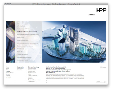Image resolution: width=113 pixels, height=91 pixels.
Task: Open Phönix Haus project
Action: point(20,52)
